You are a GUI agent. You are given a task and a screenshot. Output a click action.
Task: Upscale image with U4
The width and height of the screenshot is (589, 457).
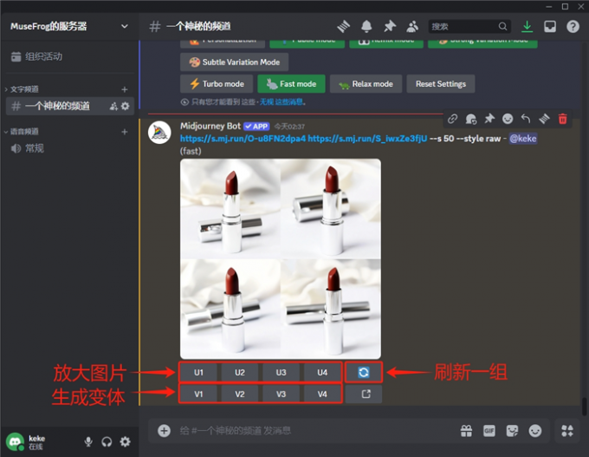pyautogui.click(x=322, y=372)
